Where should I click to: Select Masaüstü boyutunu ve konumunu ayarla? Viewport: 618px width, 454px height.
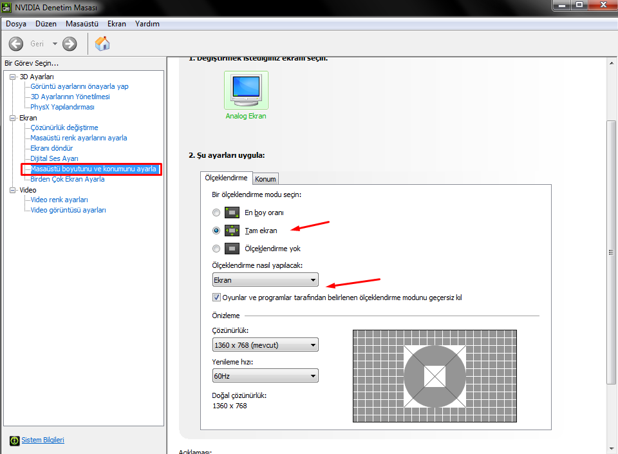click(93, 169)
